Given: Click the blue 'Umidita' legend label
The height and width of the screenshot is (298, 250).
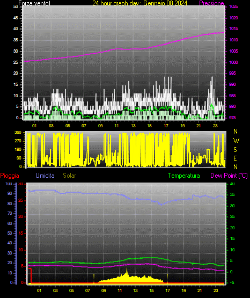Looking at the screenshot, I should tap(45, 176).
